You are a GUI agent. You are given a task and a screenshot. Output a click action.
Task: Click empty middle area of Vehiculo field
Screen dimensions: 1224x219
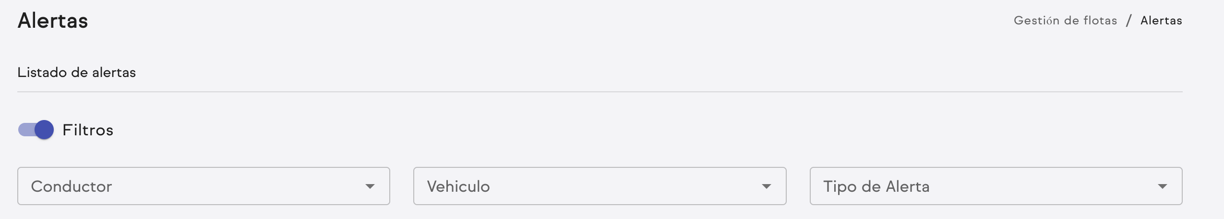tap(624, 186)
